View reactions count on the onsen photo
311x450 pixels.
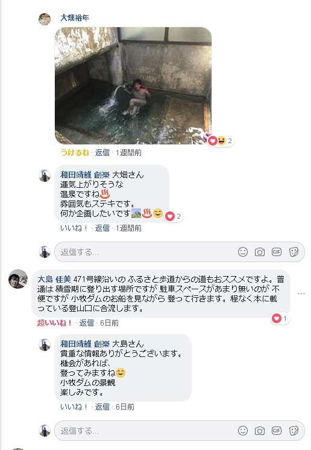click(221, 141)
